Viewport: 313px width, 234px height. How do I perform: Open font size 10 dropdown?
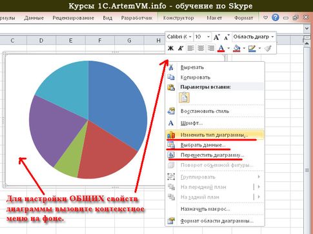coord(208,37)
